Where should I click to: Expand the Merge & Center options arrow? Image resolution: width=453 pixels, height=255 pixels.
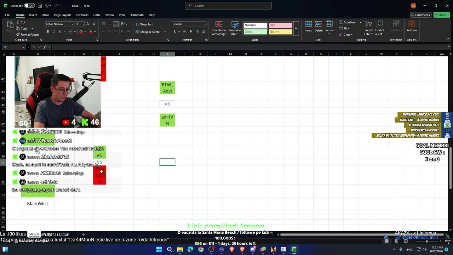[165, 32]
